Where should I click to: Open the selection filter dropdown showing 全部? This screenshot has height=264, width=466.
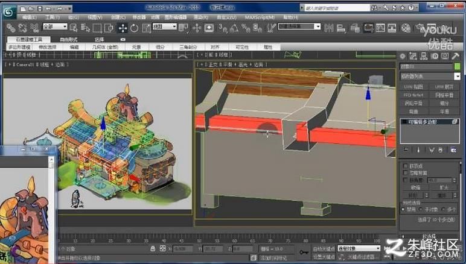tap(55, 27)
